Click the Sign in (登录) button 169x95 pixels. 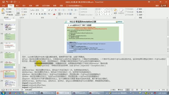click(157, 6)
